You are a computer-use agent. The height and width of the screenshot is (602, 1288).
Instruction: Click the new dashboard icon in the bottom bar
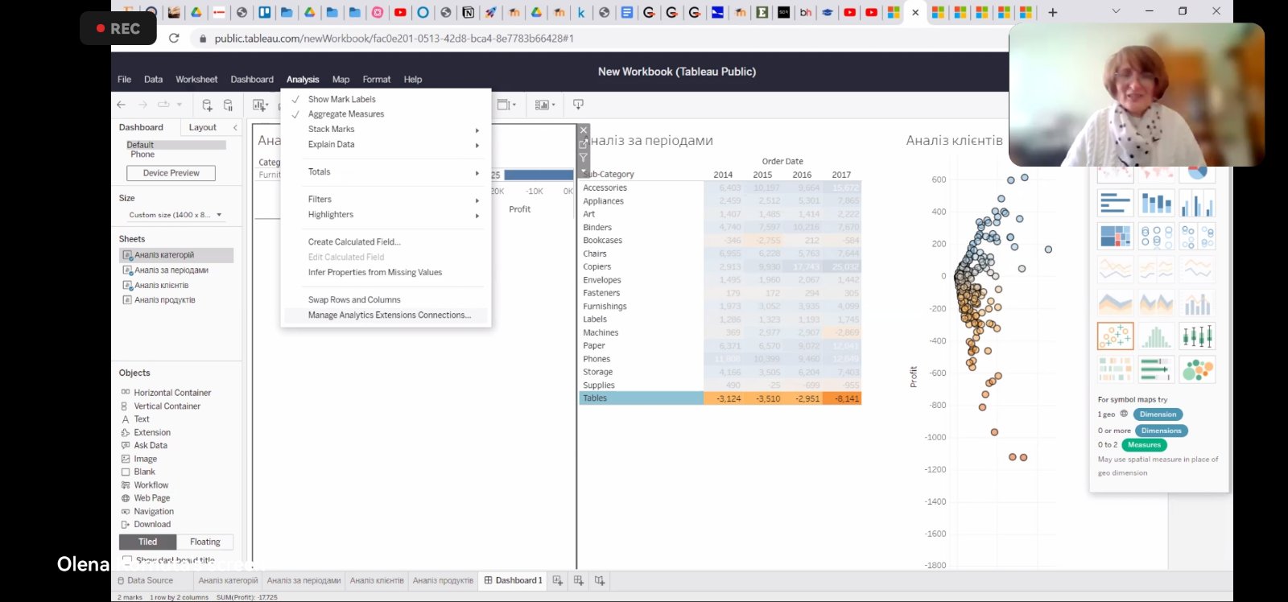click(x=578, y=580)
